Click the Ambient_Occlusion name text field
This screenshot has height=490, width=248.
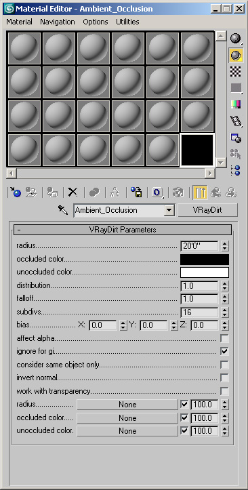119,210
